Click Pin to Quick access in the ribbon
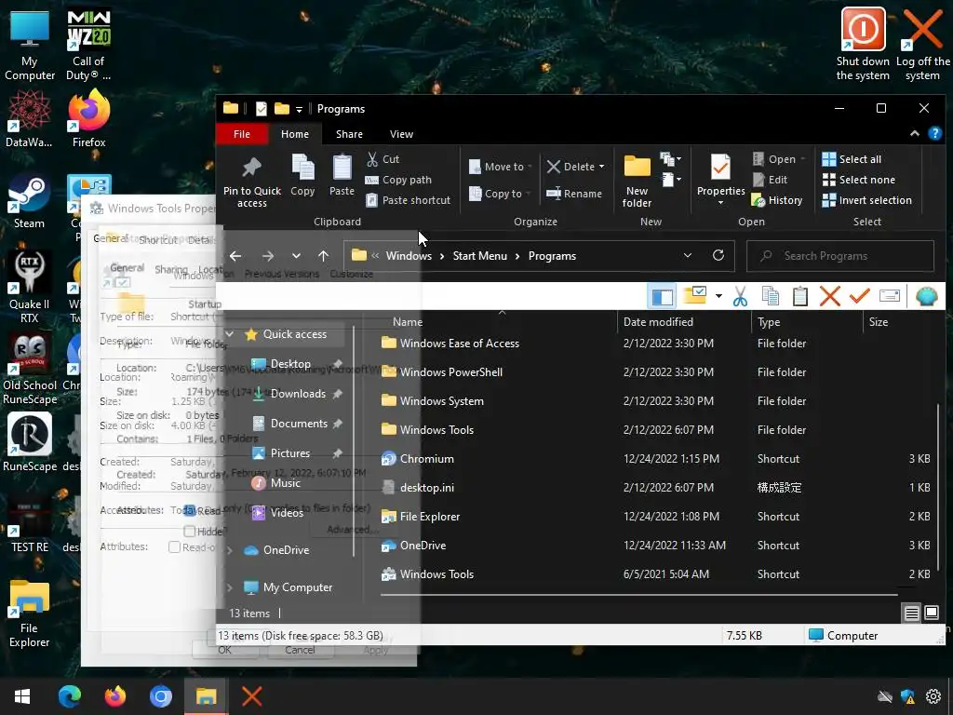Screen dimensions: 953x715 [x=251, y=182]
